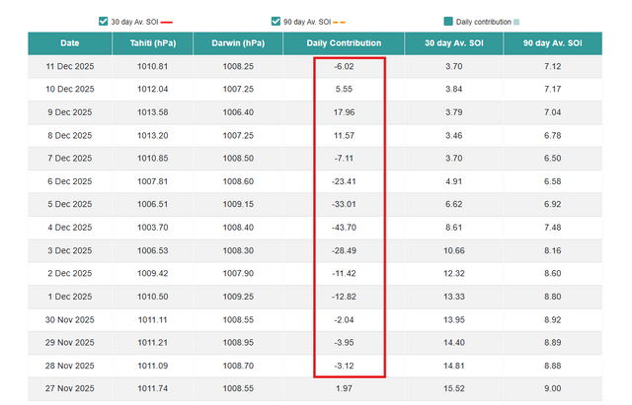This screenshot has height=405, width=632.
Task: Click the teal Daily contribution legend square
Action: coord(448,21)
